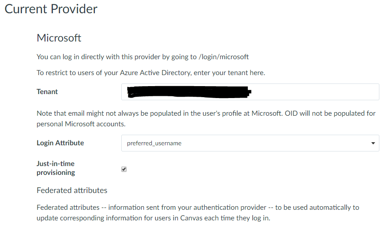Select the Microsoft provider heading

point(59,38)
